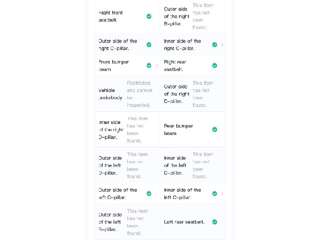Click green check for Outer side left C-pillar

point(149,193)
